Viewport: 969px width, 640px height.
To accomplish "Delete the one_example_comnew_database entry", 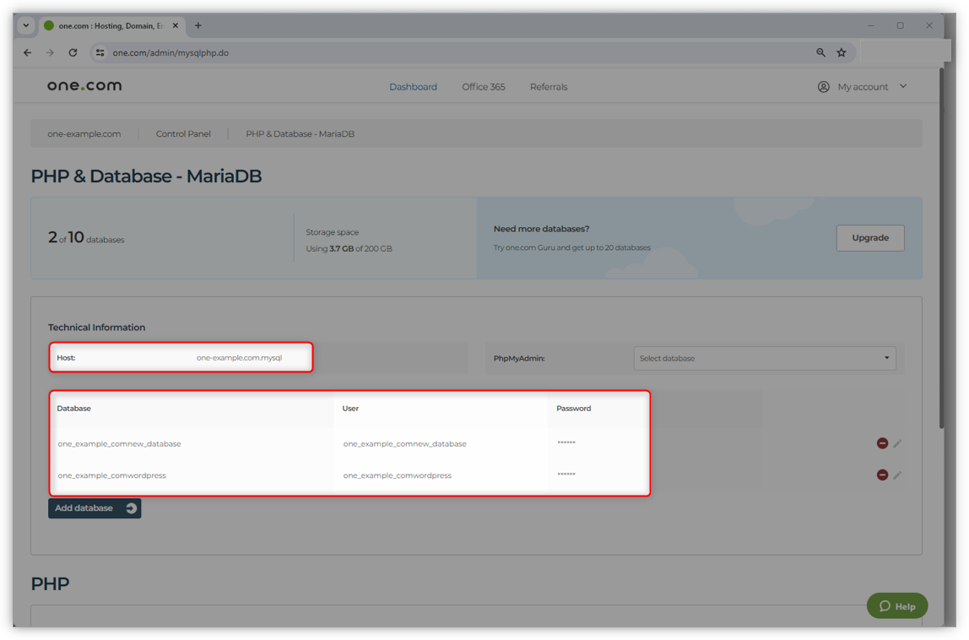I will tap(882, 443).
